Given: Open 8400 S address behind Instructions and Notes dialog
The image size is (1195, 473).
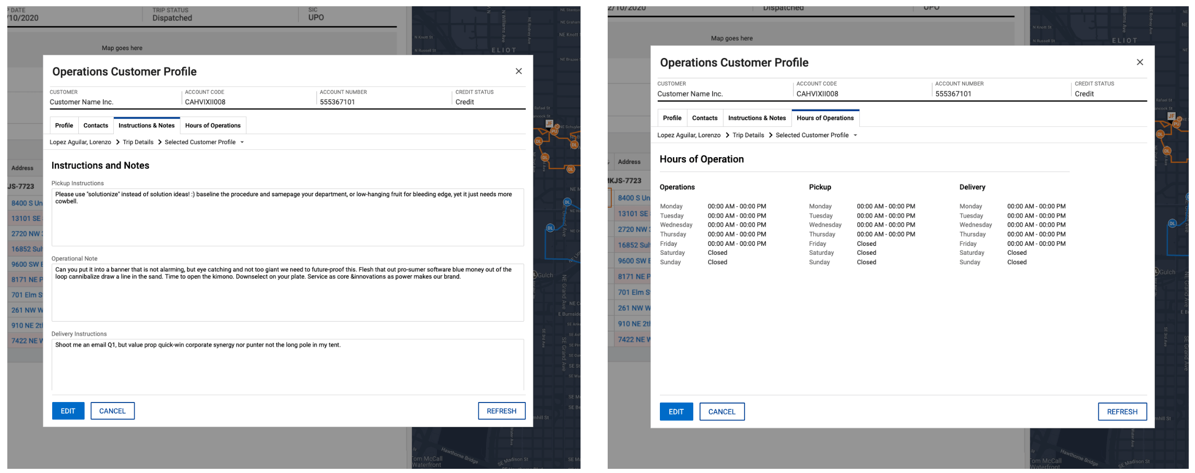Looking at the screenshot, I should coord(27,203).
